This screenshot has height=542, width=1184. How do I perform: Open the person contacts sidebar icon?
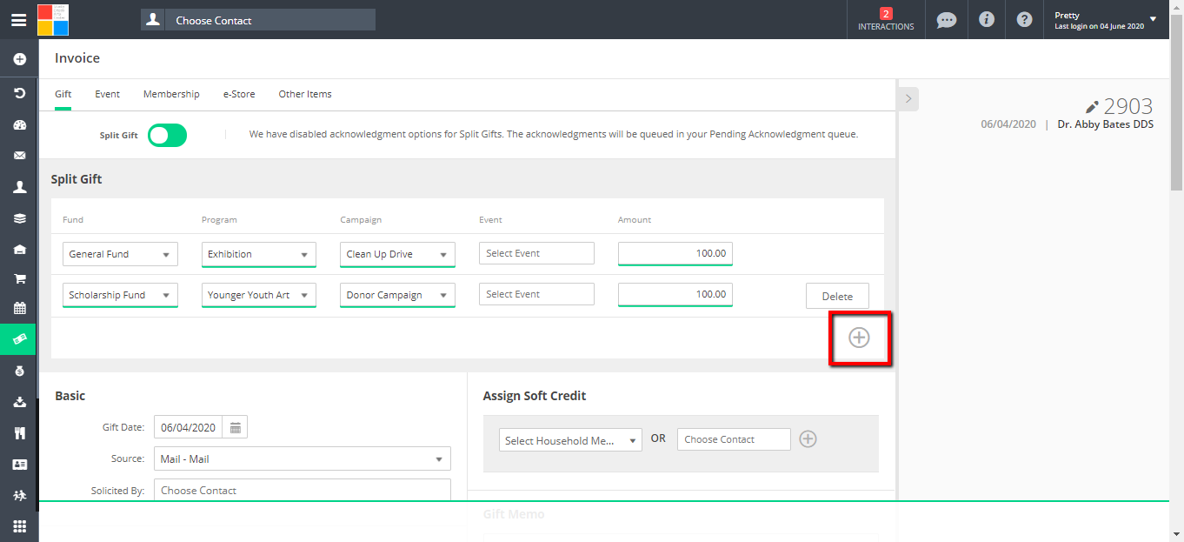click(19, 187)
